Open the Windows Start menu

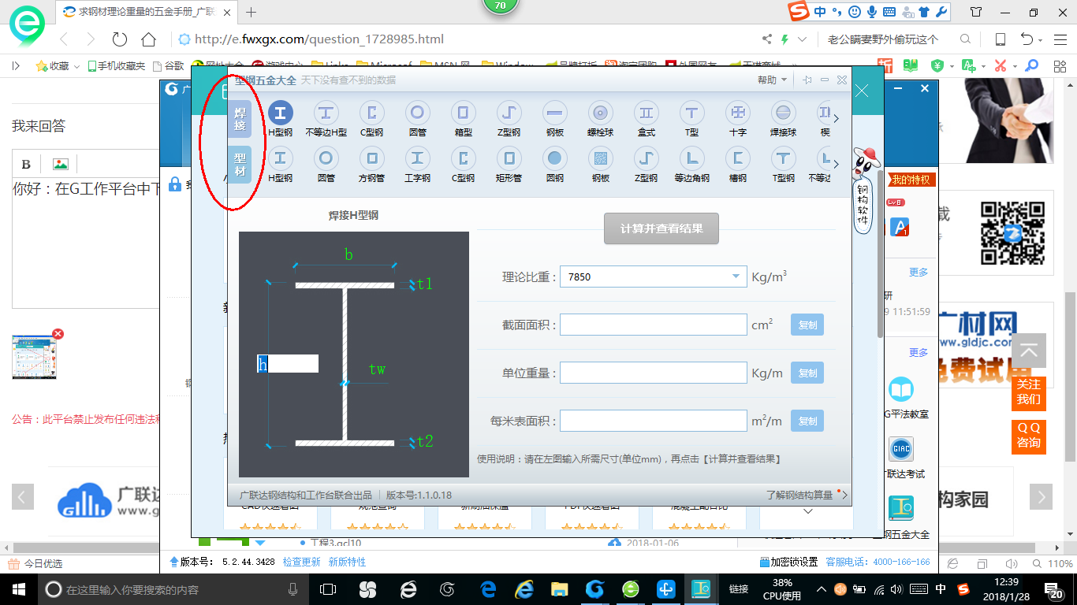pos(17,589)
